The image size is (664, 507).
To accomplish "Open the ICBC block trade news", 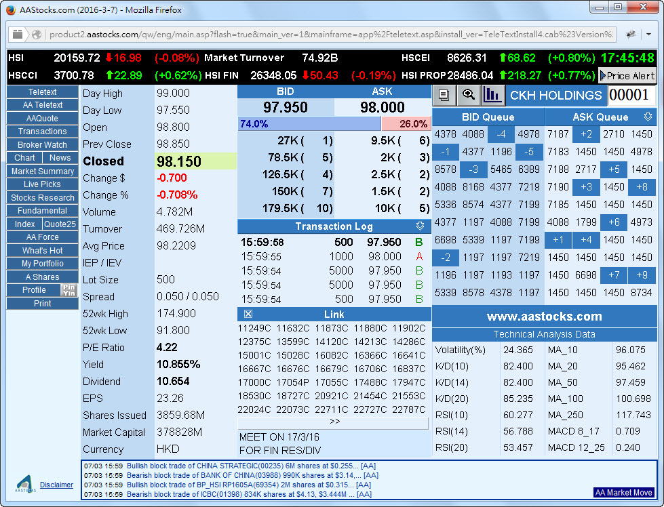I will click(x=249, y=494).
